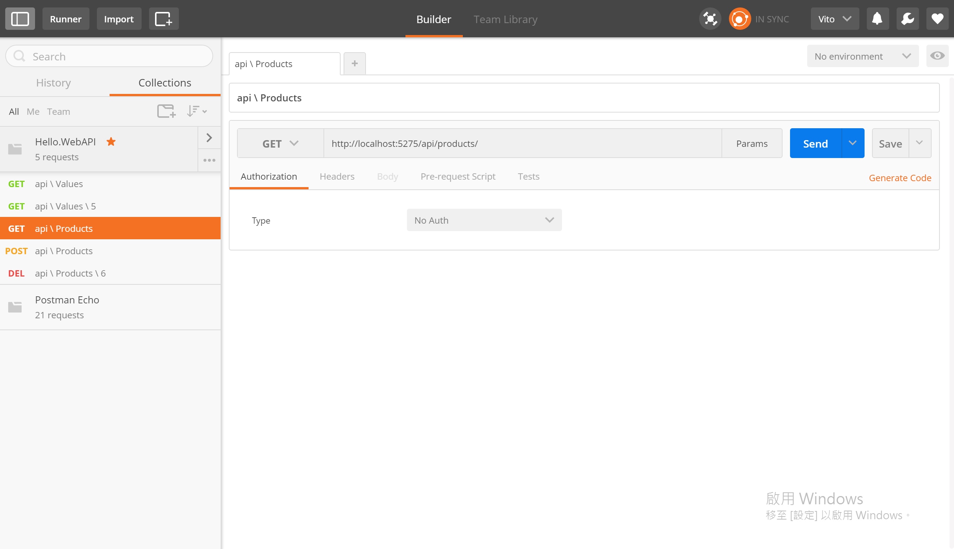Click the interceptor satellite icon
Viewport: 954px width, 549px height.
(x=710, y=19)
